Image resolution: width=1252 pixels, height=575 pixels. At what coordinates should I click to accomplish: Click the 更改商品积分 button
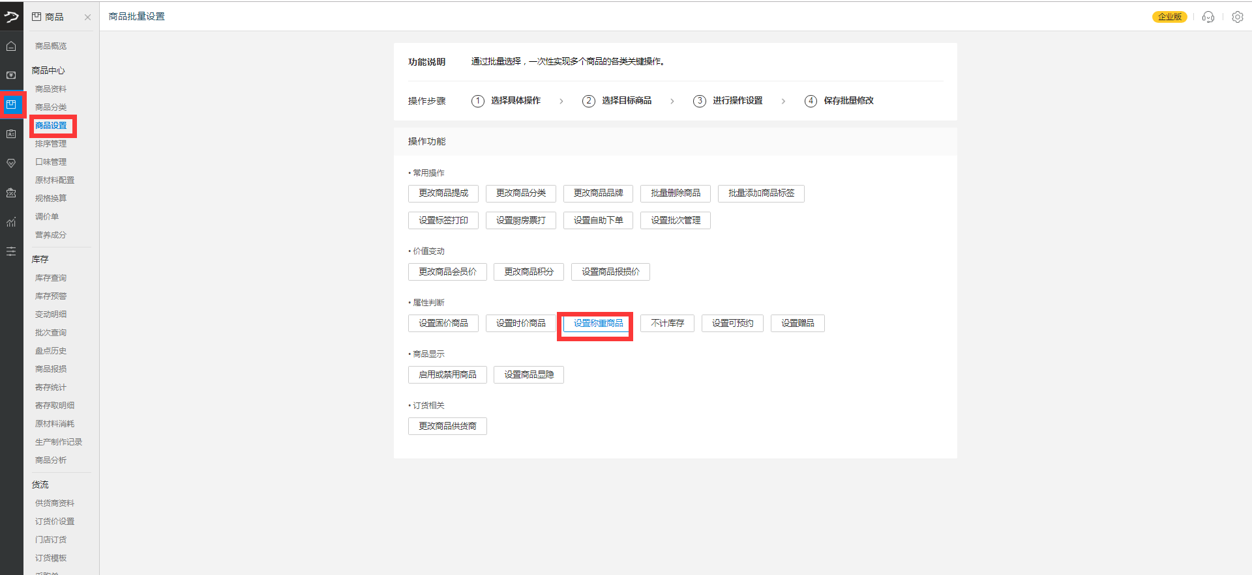(529, 272)
